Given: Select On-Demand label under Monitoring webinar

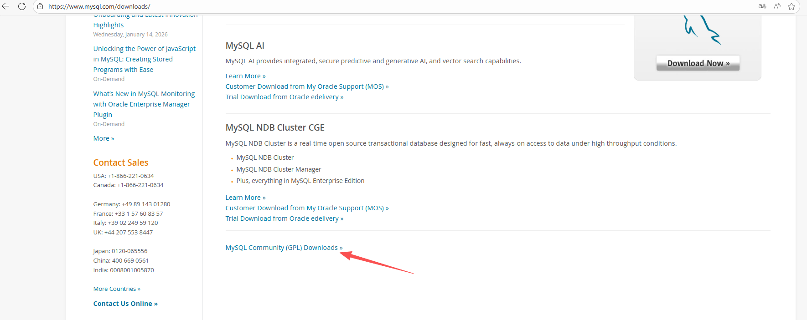Looking at the screenshot, I should point(109,124).
